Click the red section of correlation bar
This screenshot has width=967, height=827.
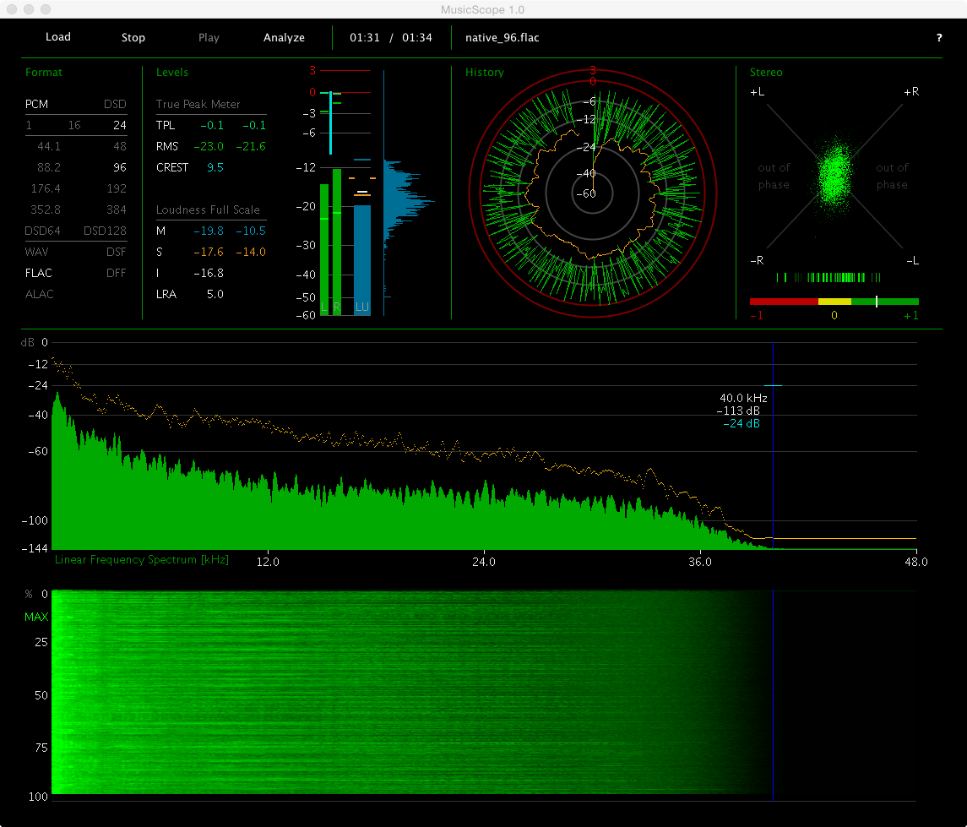(784, 302)
